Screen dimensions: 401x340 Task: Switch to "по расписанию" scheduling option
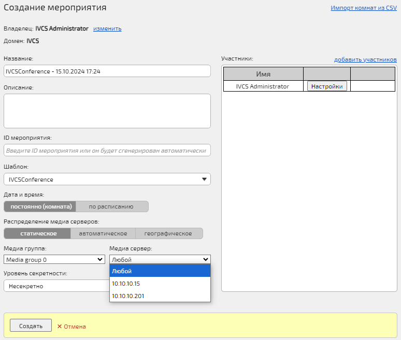(x=111, y=206)
